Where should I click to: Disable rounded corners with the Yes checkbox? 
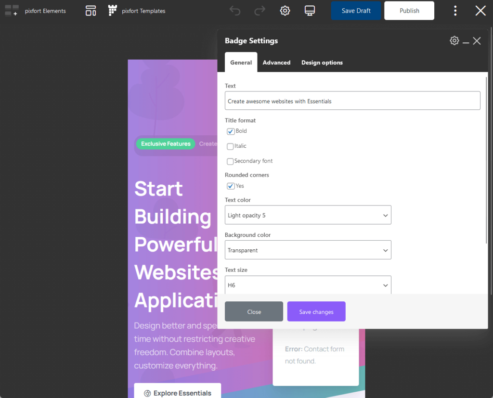(x=230, y=186)
